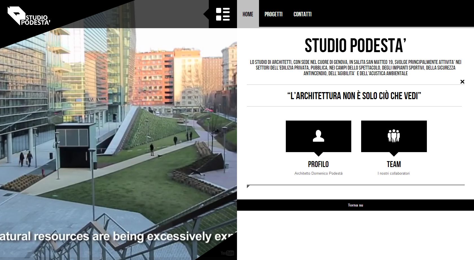The height and width of the screenshot is (260, 474).
Task: Click the arrow pointer left of menu icon
Action: point(206,14)
